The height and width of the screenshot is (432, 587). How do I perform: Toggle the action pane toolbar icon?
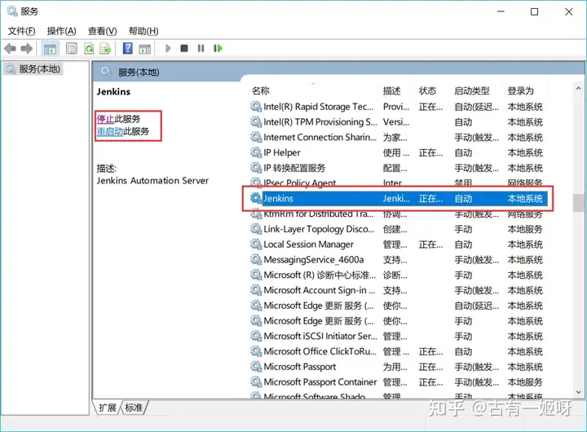(144, 49)
